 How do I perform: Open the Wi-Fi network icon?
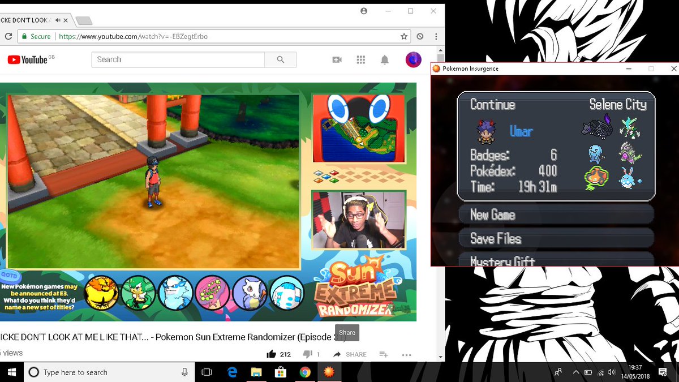(600, 372)
